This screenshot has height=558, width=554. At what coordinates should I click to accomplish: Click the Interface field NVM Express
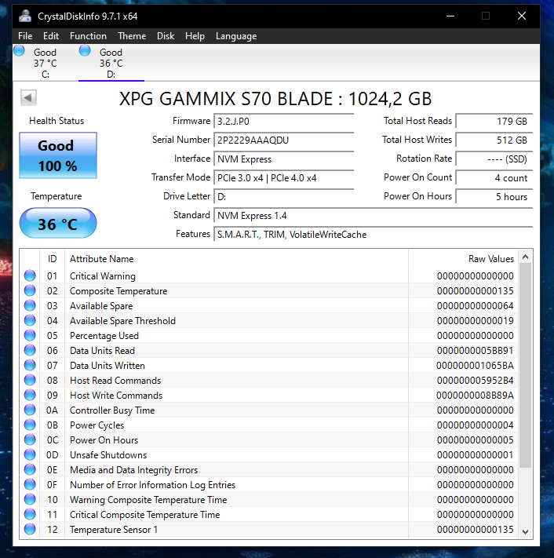pos(283,159)
